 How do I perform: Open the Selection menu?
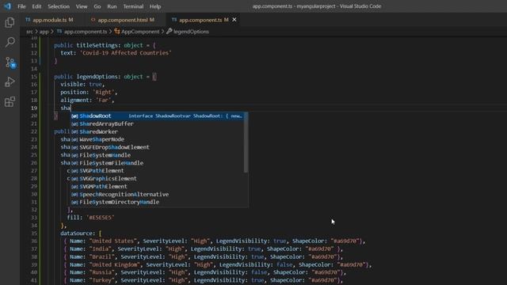pyautogui.click(x=59, y=6)
